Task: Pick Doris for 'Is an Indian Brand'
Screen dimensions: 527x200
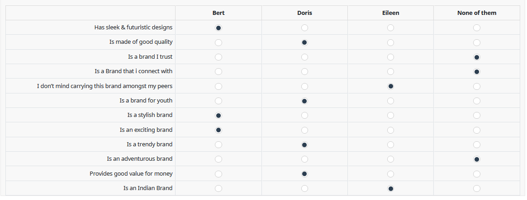Action: pyautogui.click(x=304, y=188)
